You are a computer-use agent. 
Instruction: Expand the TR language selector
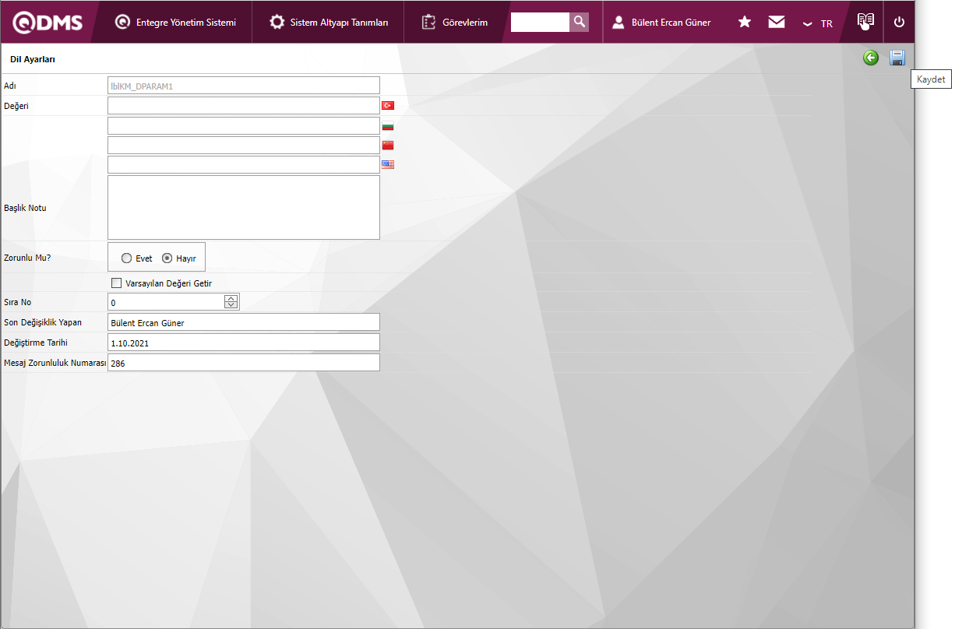tap(818, 23)
